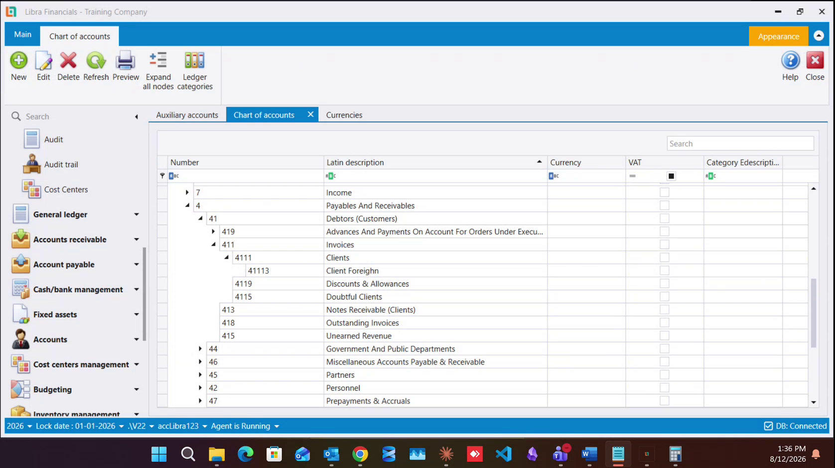Viewport: 835px width, 468px height.
Task: Open Audit in the sidebar
Action: click(x=53, y=139)
